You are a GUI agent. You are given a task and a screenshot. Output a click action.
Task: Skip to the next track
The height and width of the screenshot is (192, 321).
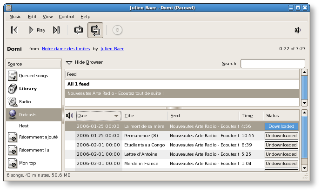click(56, 30)
